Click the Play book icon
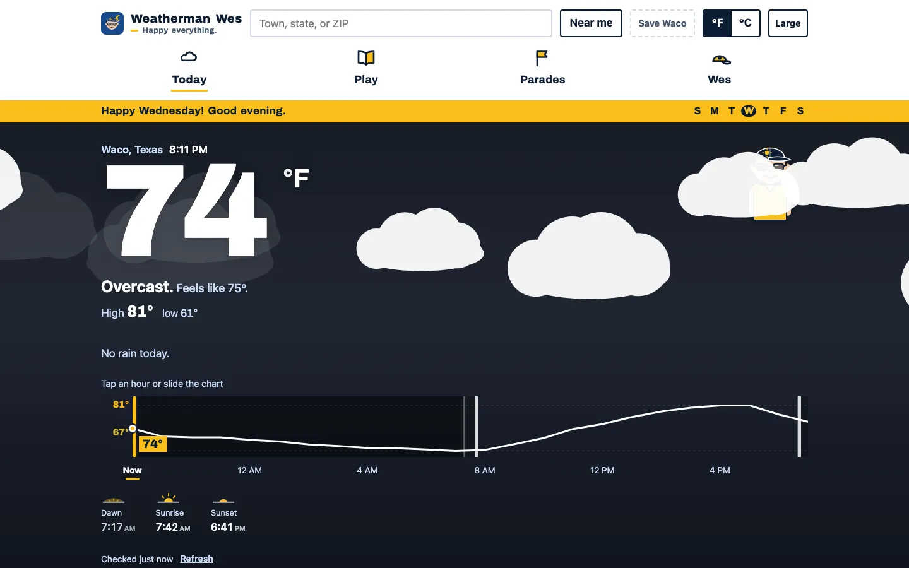Screen dimensions: 909x568 coord(366,58)
